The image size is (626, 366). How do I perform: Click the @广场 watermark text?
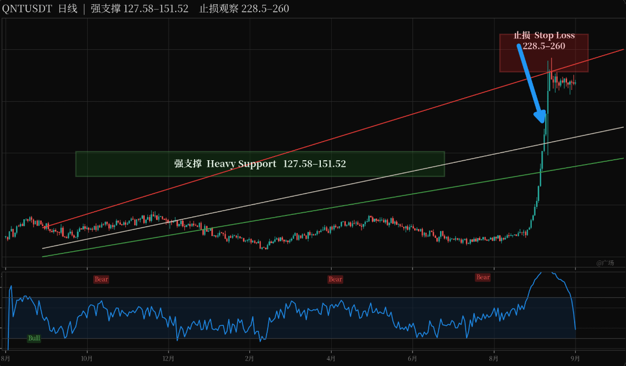[x=605, y=263]
